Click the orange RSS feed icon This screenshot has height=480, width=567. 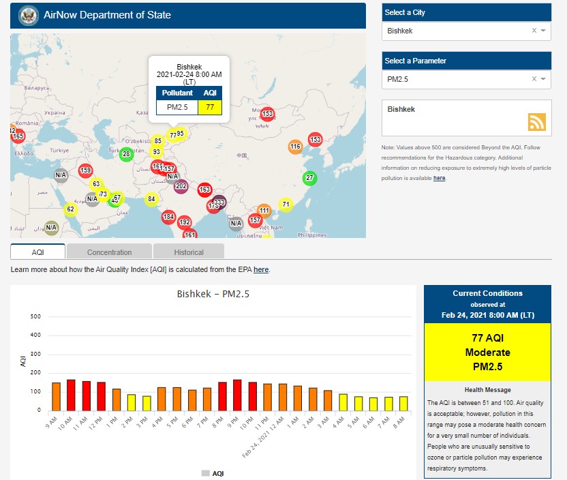537,121
